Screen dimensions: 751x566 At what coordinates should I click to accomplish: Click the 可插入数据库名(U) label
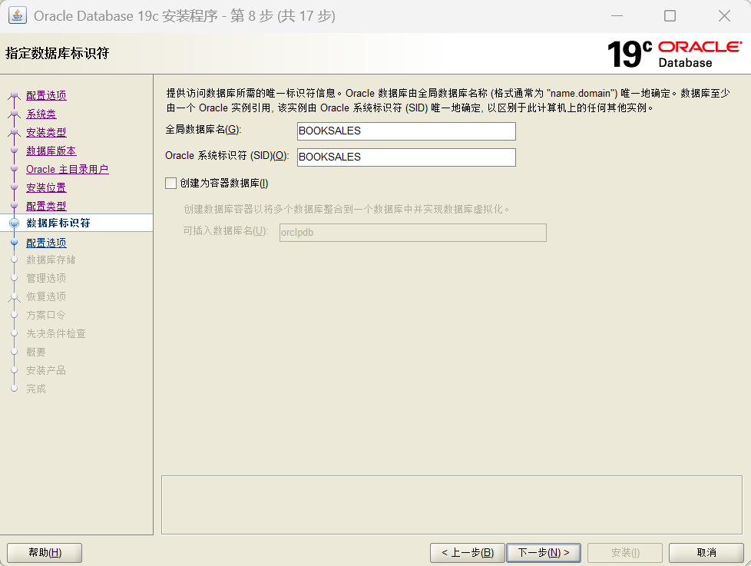226,231
